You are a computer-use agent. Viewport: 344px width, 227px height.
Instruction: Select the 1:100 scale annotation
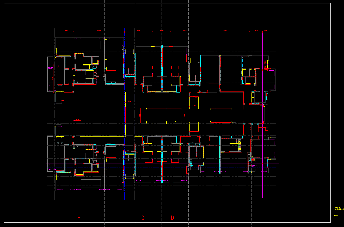coord(336,216)
